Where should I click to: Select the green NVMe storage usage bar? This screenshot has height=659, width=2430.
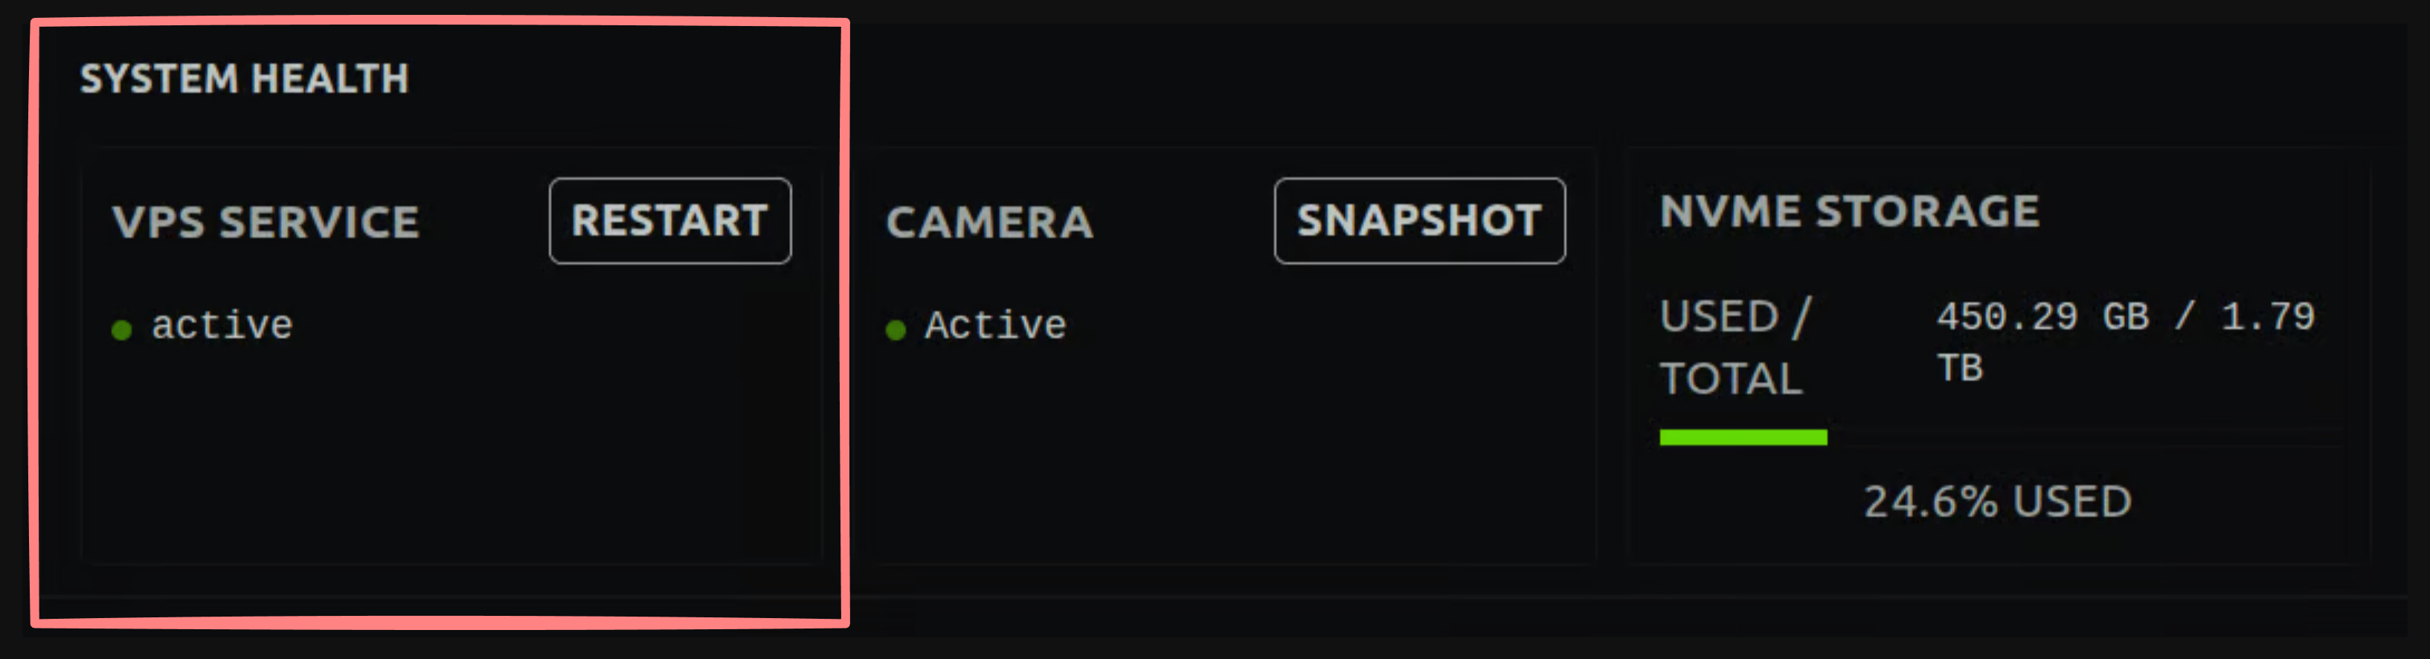1742,437
